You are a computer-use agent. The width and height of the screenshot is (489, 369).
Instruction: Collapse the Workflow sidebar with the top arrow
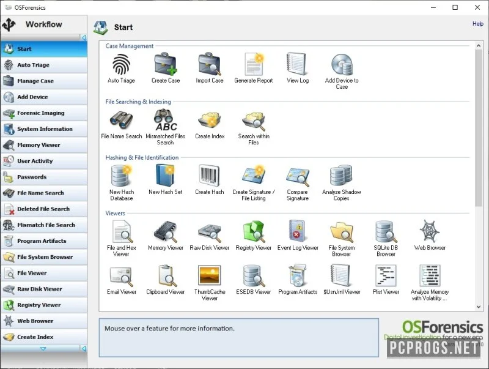point(84,37)
